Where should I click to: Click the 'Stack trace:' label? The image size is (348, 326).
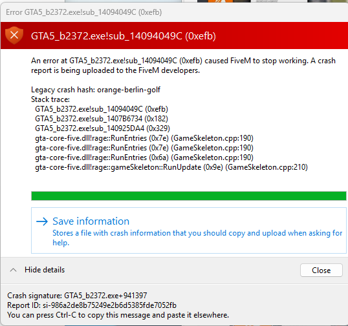point(50,99)
